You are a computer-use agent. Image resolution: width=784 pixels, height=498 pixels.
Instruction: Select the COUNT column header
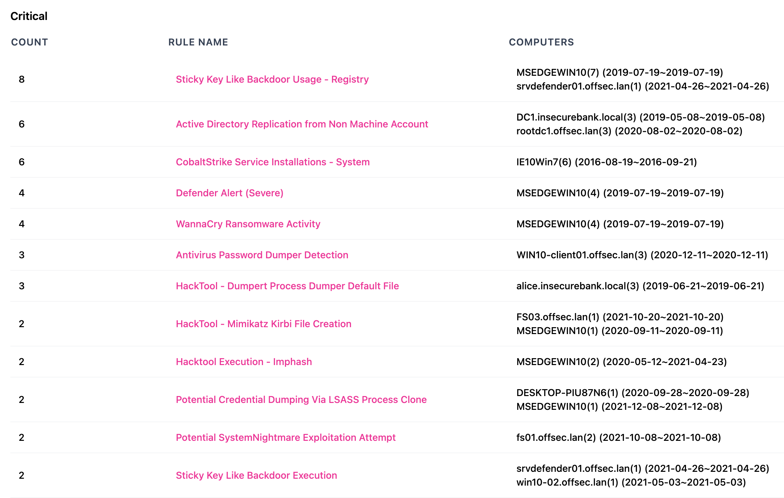(x=30, y=42)
